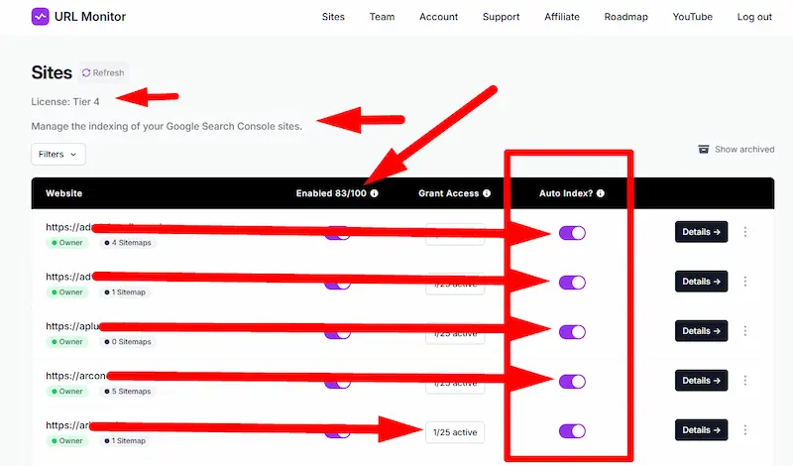Toggle Auto Index for the 5 Sitemaps site
The width and height of the screenshot is (793, 466).
[x=572, y=382]
